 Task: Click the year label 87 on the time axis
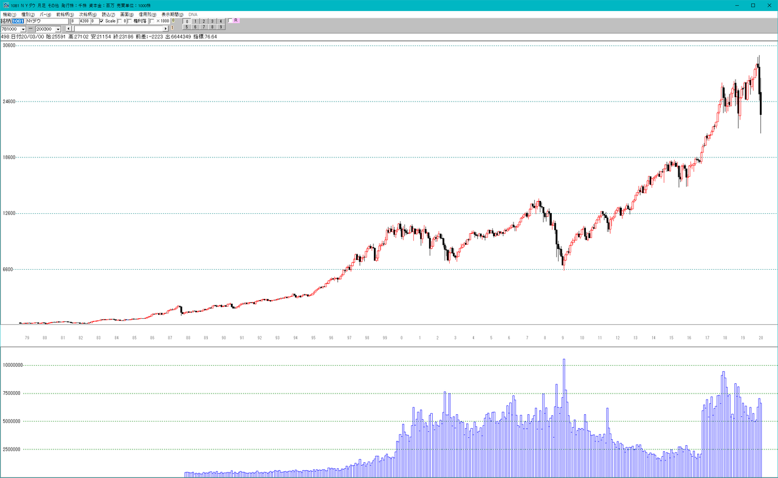point(170,338)
